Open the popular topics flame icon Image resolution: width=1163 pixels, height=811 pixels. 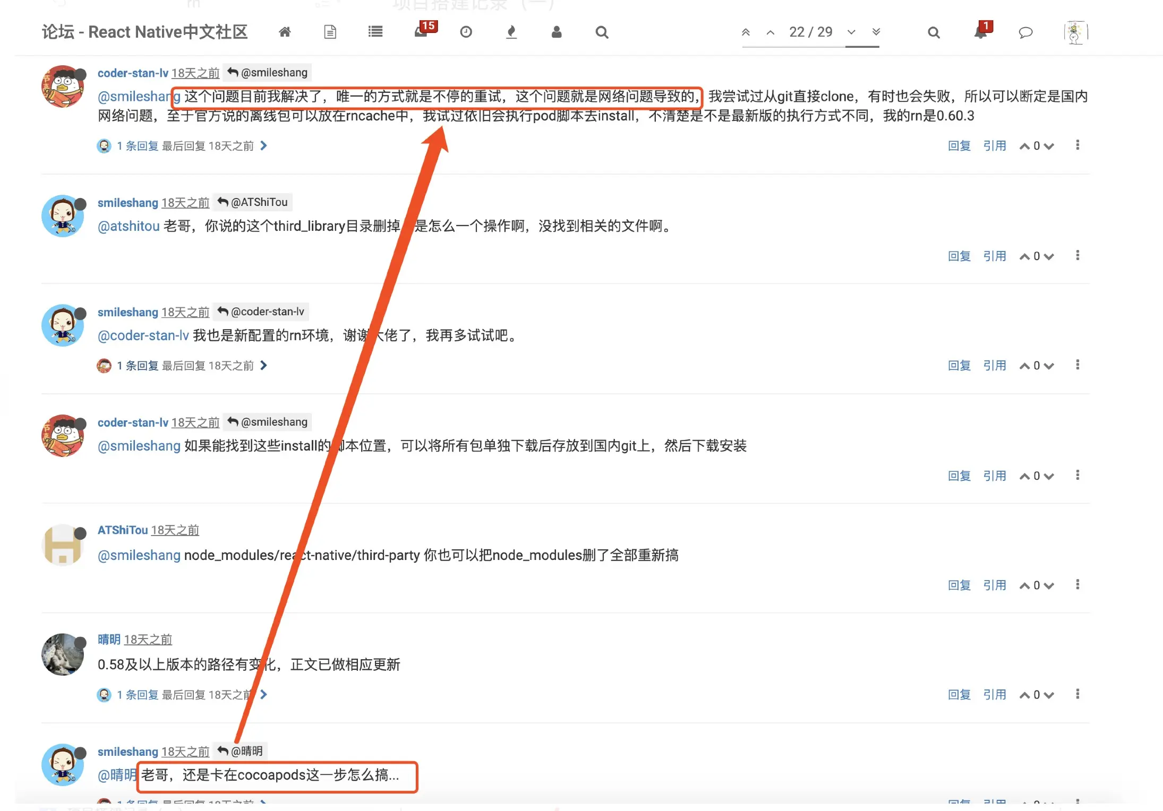point(511,32)
